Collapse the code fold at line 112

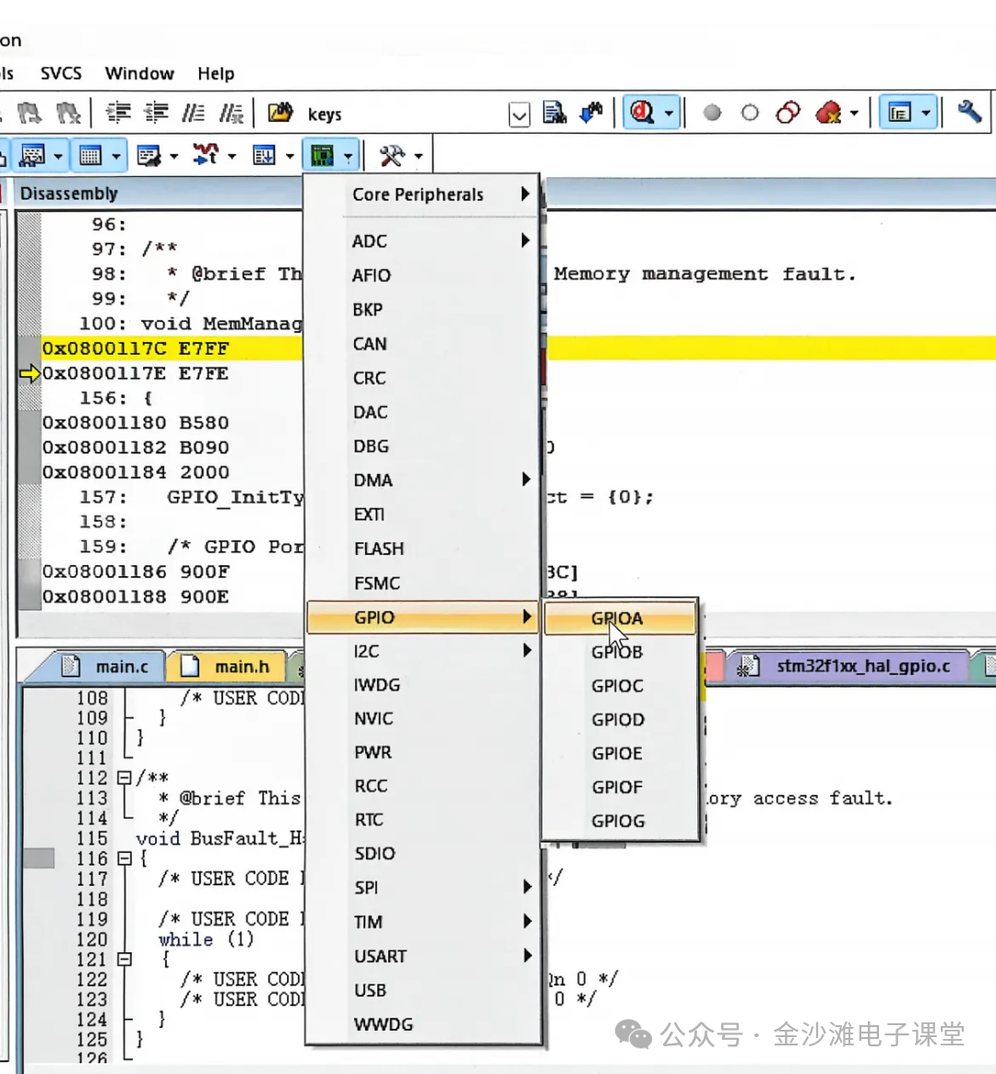(x=124, y=778)
